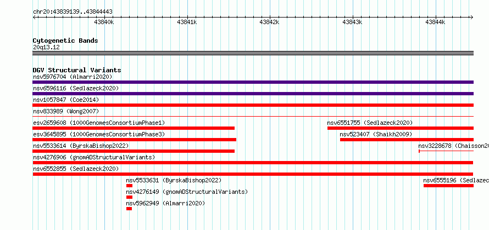
Task: Select the purple nsv5976704 variant bar
Action: pyautogui.click(x=253, y=82)
